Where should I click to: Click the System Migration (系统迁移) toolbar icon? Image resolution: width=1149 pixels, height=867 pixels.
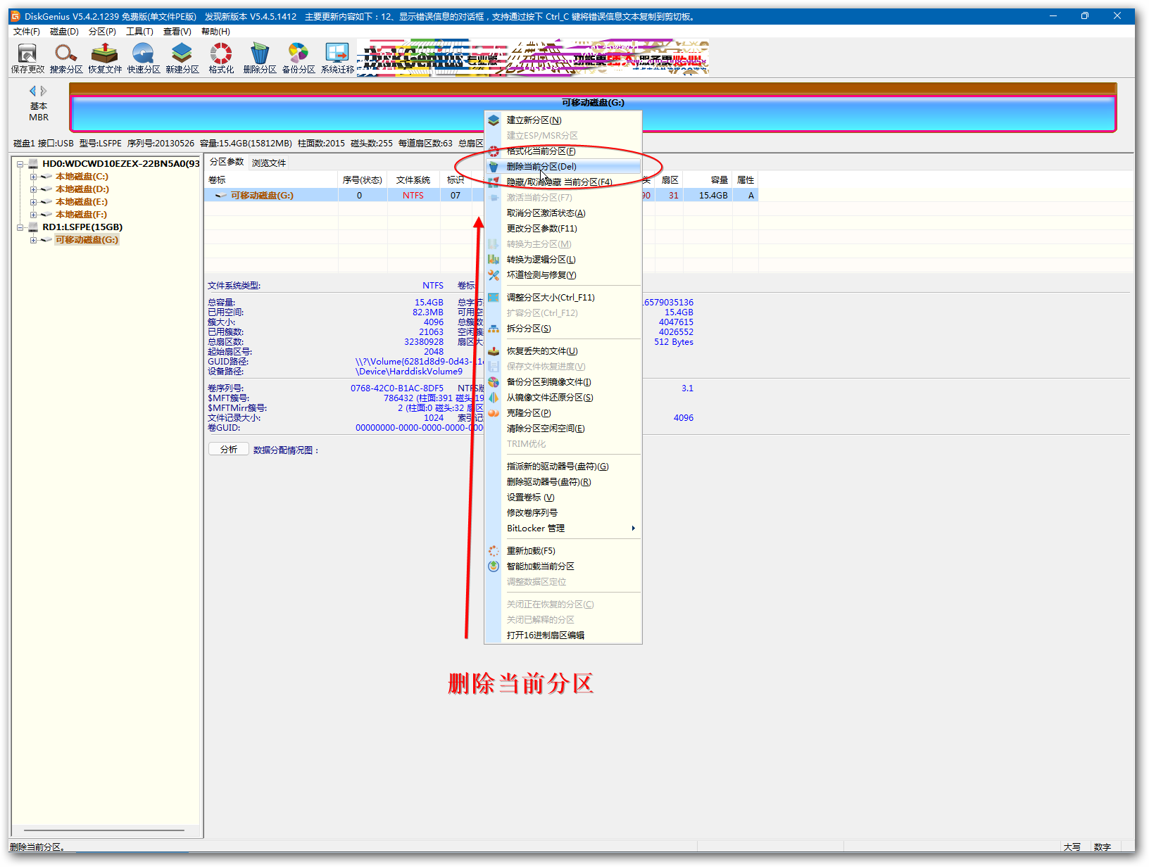coord(337,58)
